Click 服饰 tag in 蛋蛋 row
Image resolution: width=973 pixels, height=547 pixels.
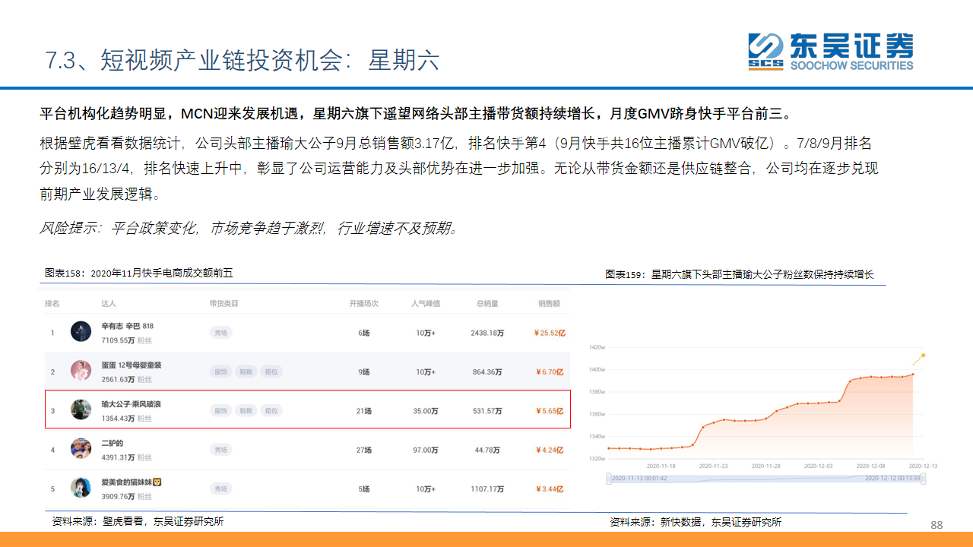(x=220, y=372)
